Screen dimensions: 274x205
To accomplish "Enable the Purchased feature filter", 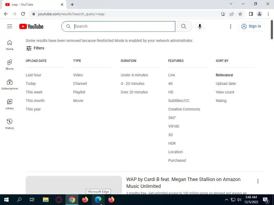I will point(177,160).
